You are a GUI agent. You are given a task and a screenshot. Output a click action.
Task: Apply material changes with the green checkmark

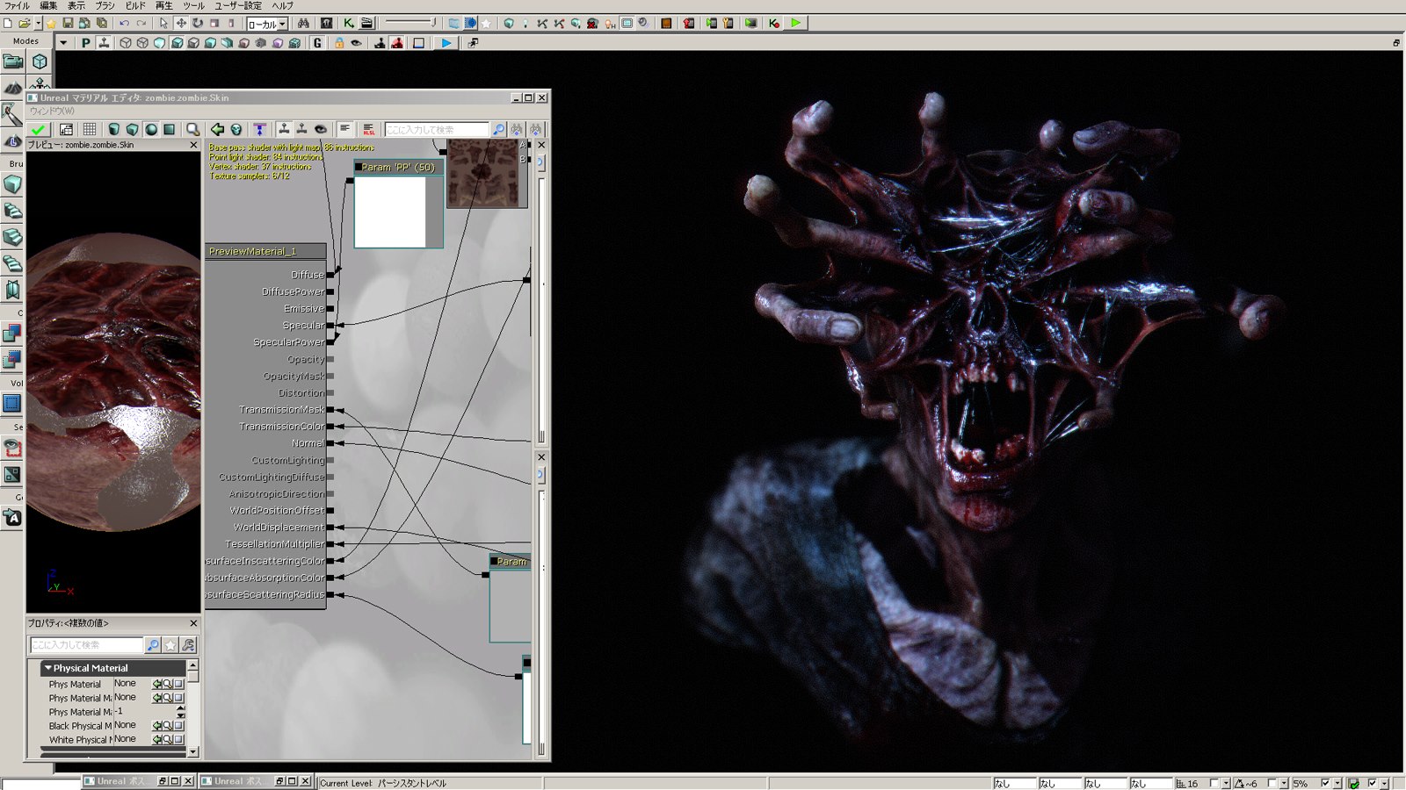[x=38, y=129]
